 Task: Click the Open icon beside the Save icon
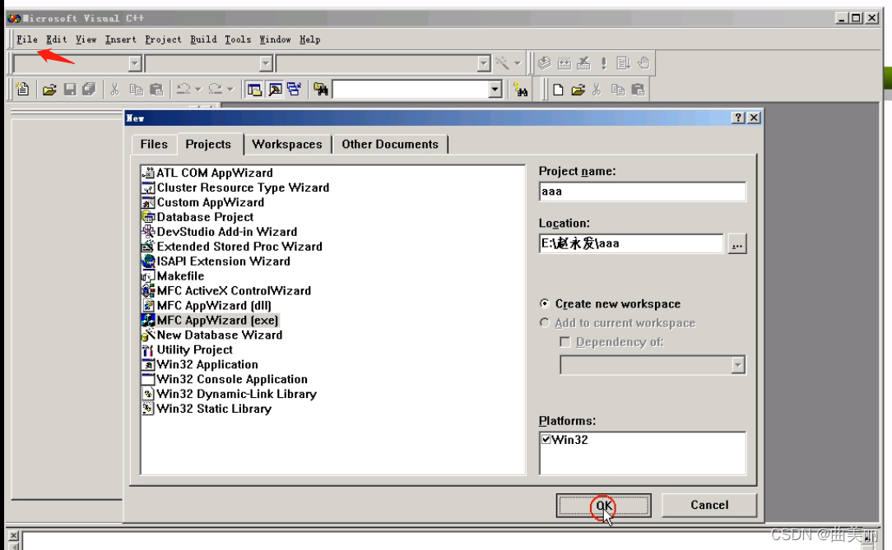(x=49, y=90)
